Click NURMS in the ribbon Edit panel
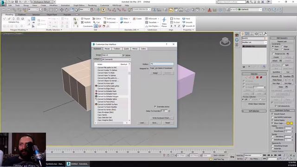The height and width of the screenshot is (167, 297). [86, 22]
